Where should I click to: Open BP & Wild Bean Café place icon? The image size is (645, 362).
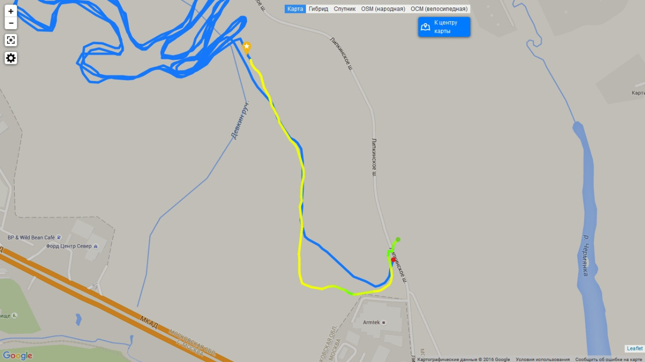[x=59, y=238]
